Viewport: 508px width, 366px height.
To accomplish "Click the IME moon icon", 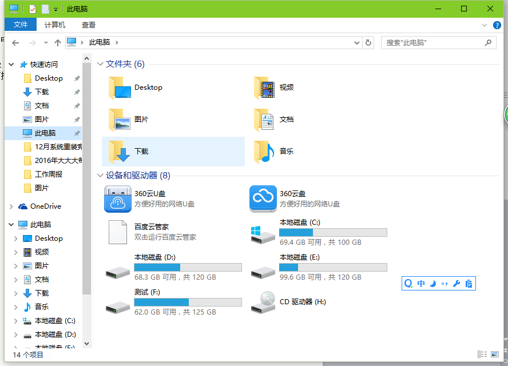I will pos(433,284).
